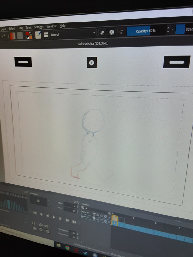
Task: Play the animation
Action: pyautogui.click(x=54, y=217)
